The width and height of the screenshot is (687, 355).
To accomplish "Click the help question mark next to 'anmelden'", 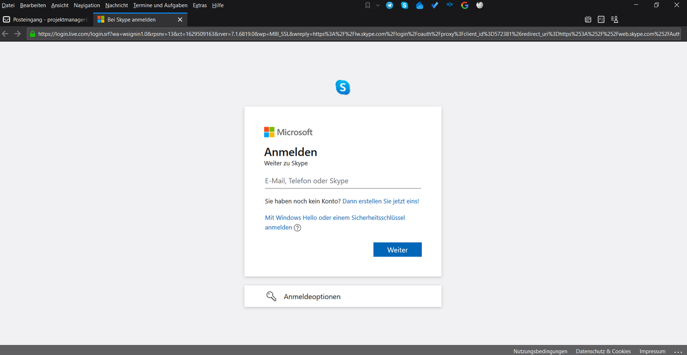I will tap(297, 228).
